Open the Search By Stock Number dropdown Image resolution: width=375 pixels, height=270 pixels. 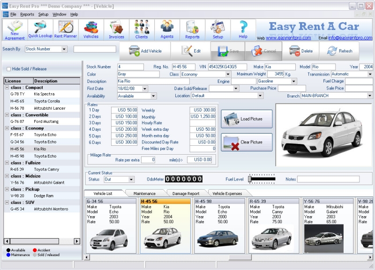tap(64, 49)
